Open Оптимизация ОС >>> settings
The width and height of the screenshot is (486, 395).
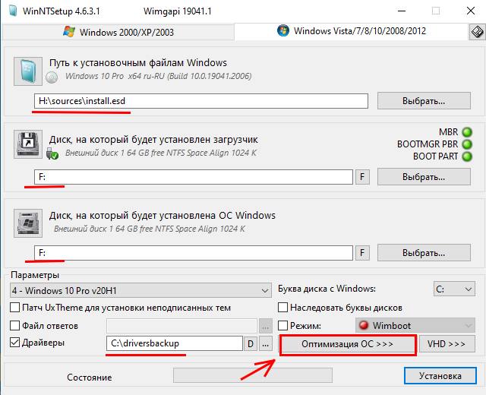point(348,344)
